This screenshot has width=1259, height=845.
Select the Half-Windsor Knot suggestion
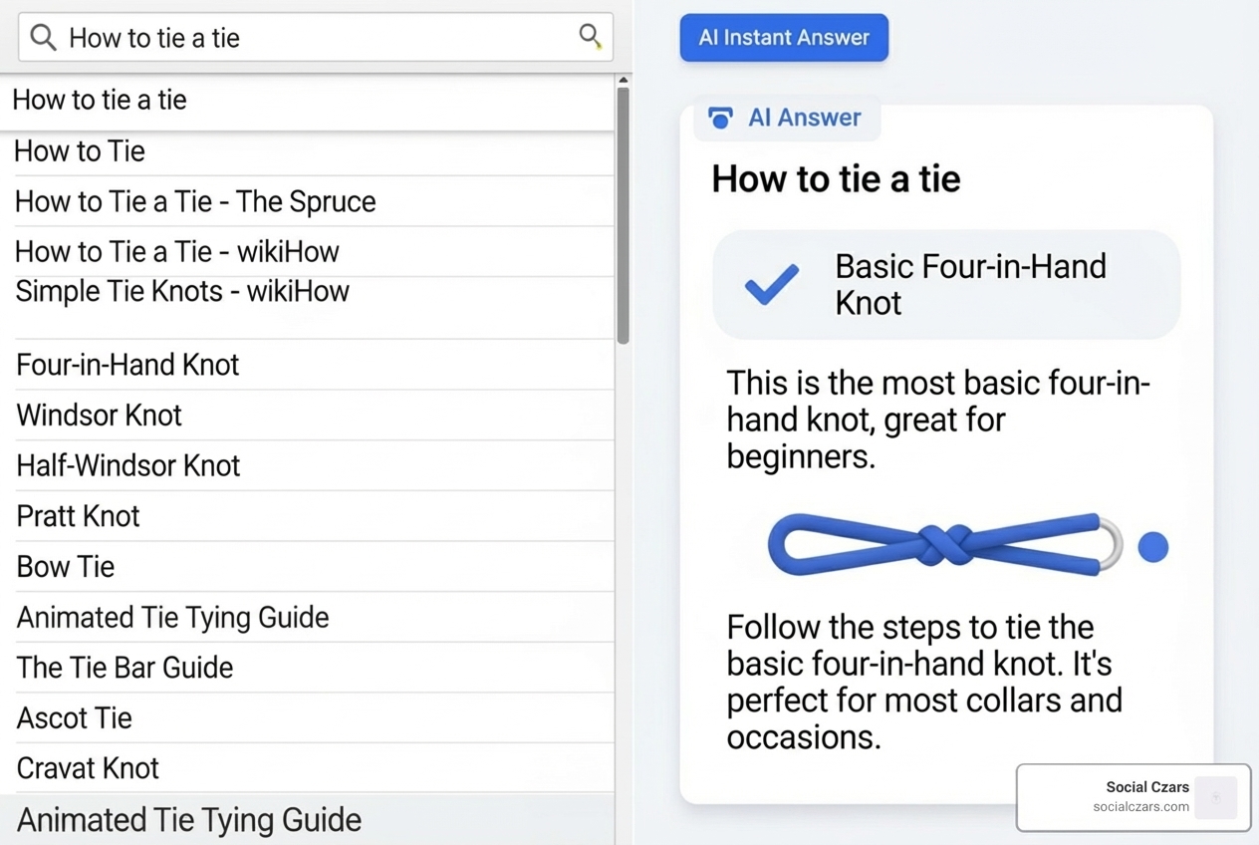click(x=128, y=465)
